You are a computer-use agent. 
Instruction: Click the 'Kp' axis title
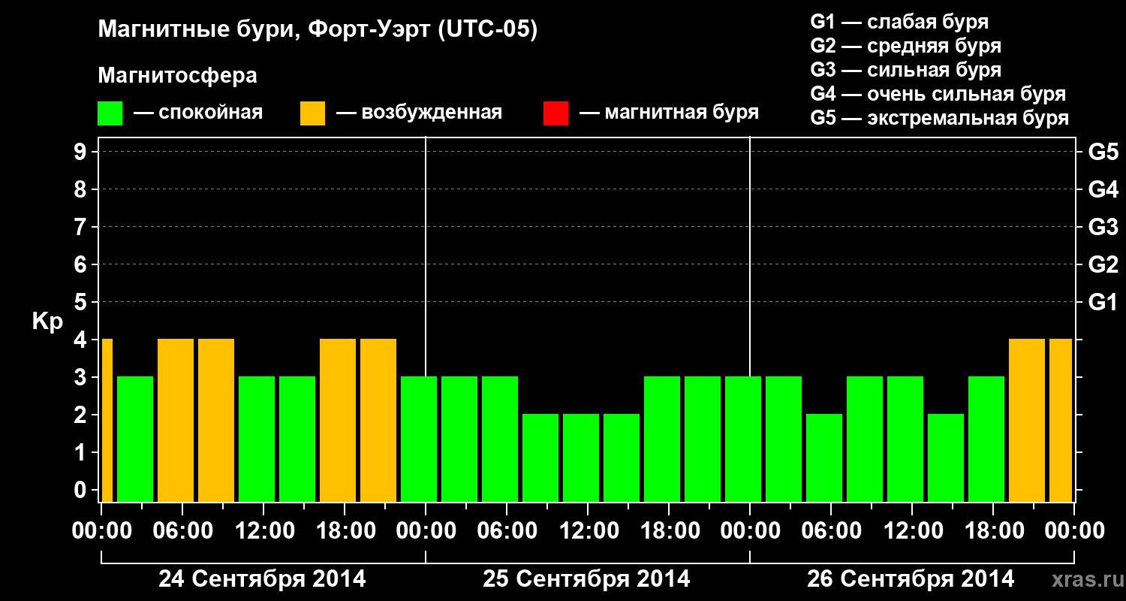[47, 322]
